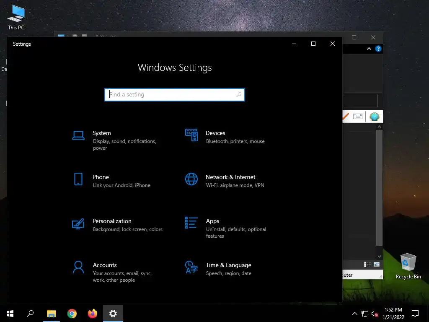Click the File Explorer scrollbar up arrow
429x322 pixels.
click(379, 127)
